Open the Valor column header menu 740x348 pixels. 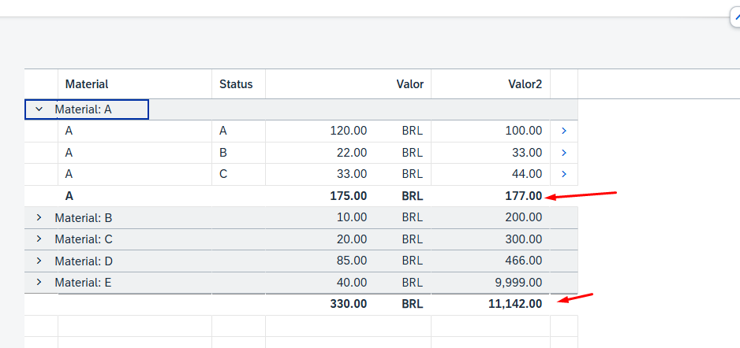(x=409, y=84)
